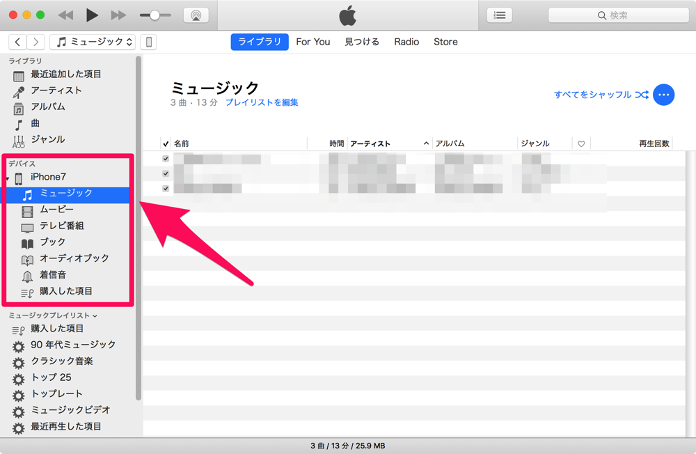Open the 見つける tab
This screenshot has height=454, width=696.
(x=362, y=42)
